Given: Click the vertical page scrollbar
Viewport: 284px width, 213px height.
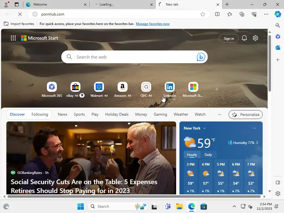Looking at the screenshot, I should (x=270, y=64).
